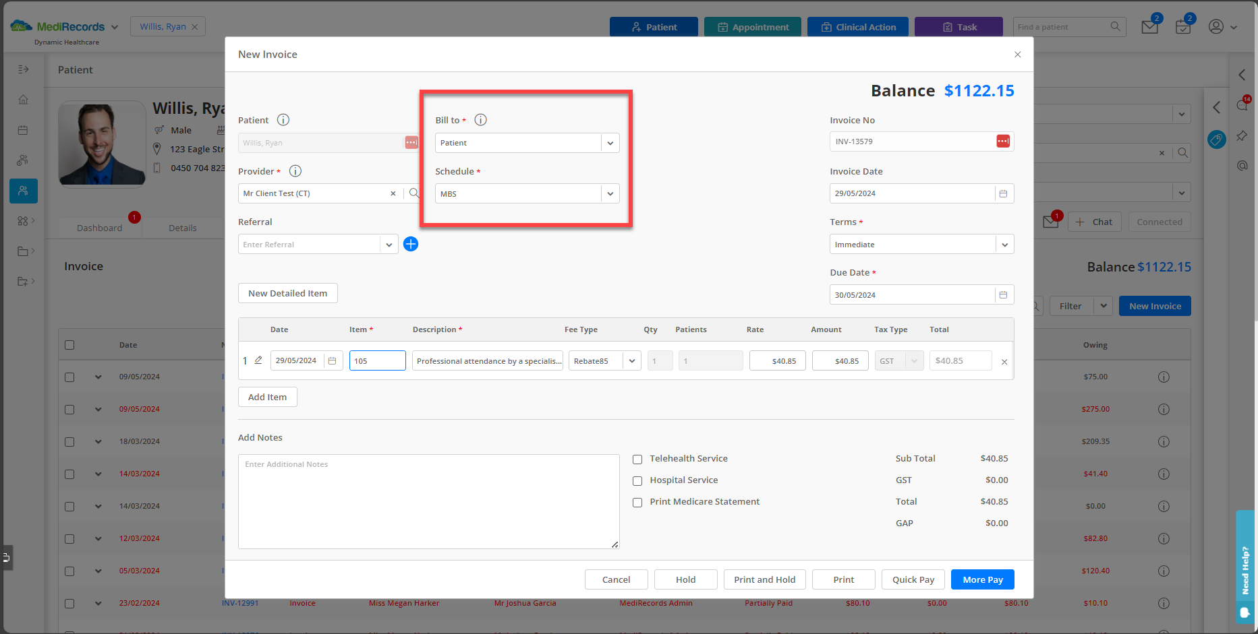Screen dimensions: 1258x634
Task: Open Filter options dropdown arrow
Action: pyautogui.click(x=1104, y=306)
